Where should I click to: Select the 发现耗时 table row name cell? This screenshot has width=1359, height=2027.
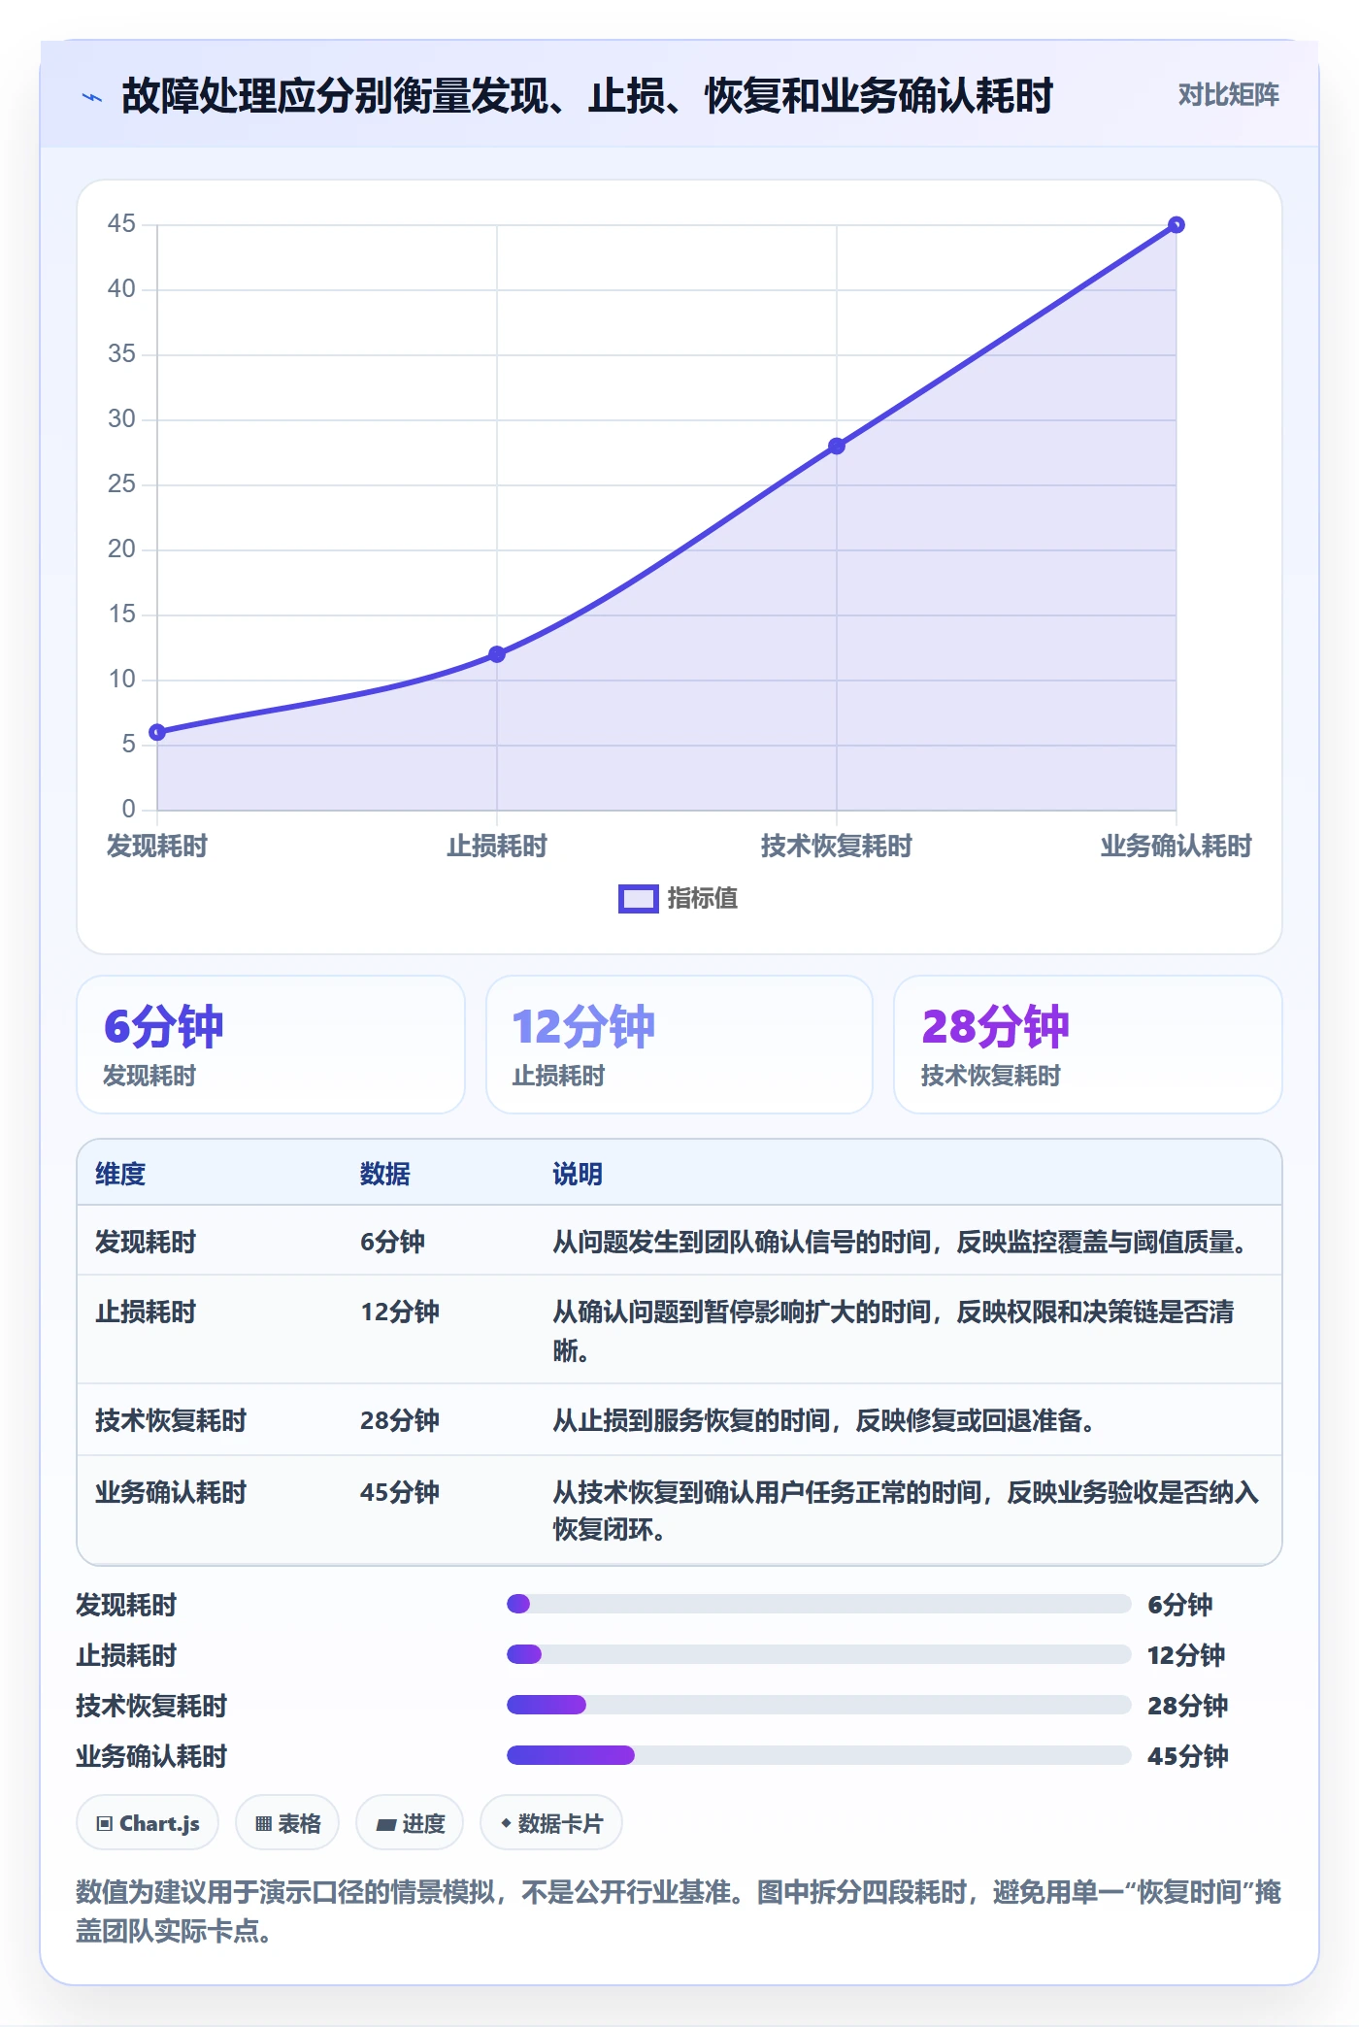tap(146, 1243)
